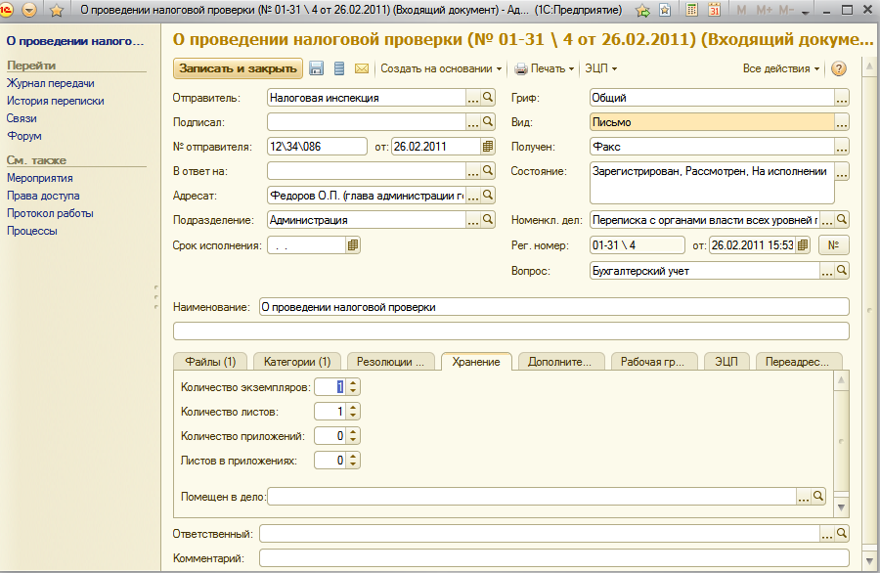Open the Процессы link
The image size is (880, 573).
32,231
